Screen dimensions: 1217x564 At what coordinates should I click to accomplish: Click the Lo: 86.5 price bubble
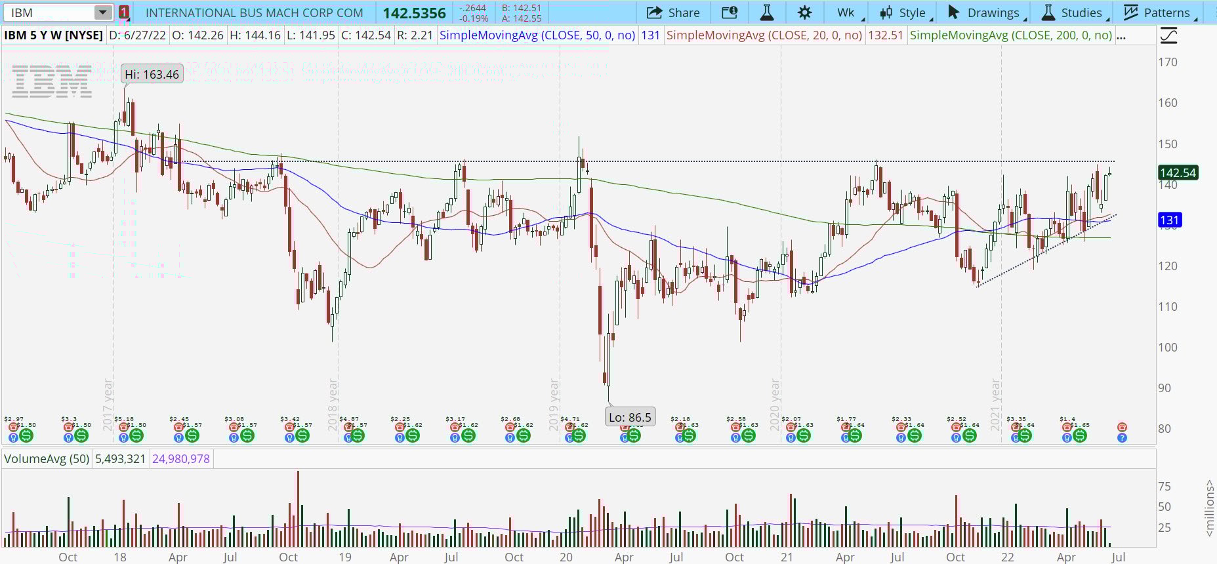630,417
